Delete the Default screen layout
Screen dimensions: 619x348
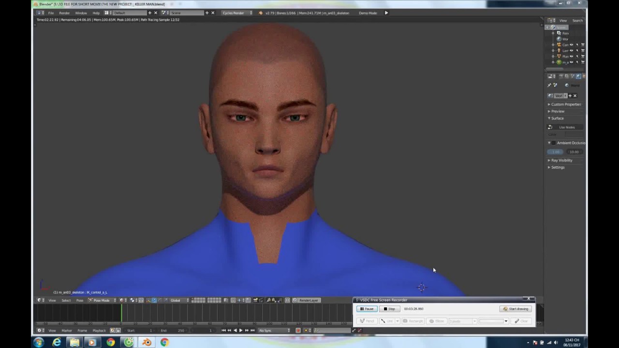click(x=155, y=13)
